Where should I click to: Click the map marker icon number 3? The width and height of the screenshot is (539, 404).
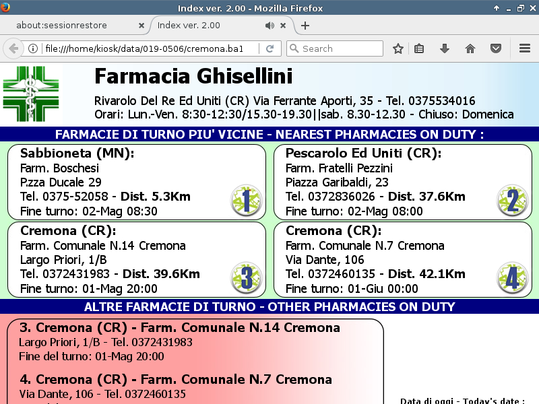246,278
